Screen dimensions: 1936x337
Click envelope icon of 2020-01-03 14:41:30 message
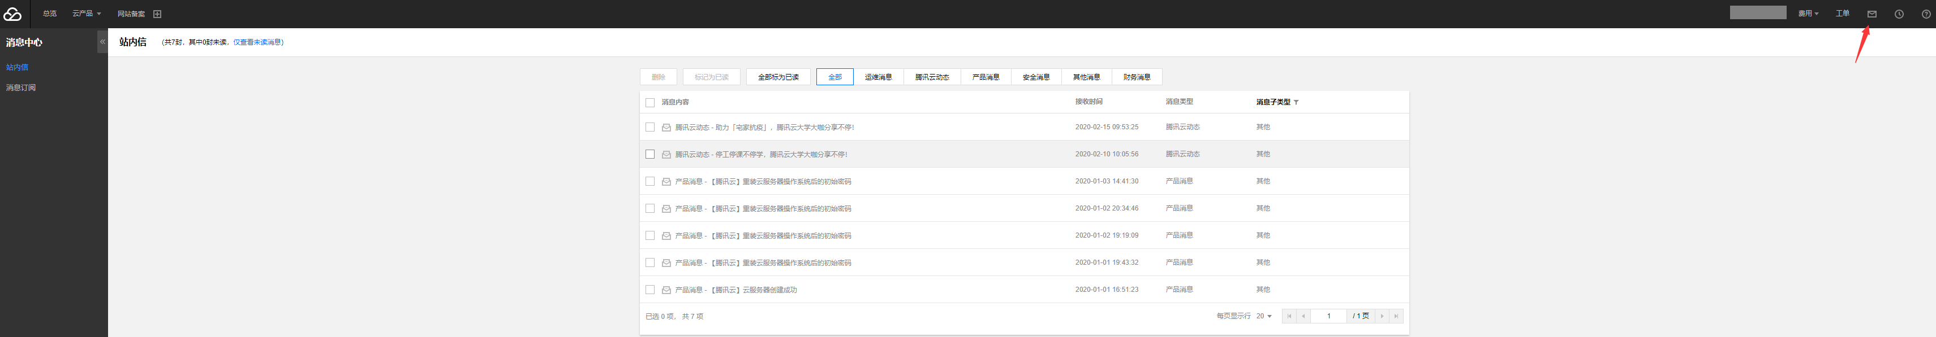(x=666, y=182)
